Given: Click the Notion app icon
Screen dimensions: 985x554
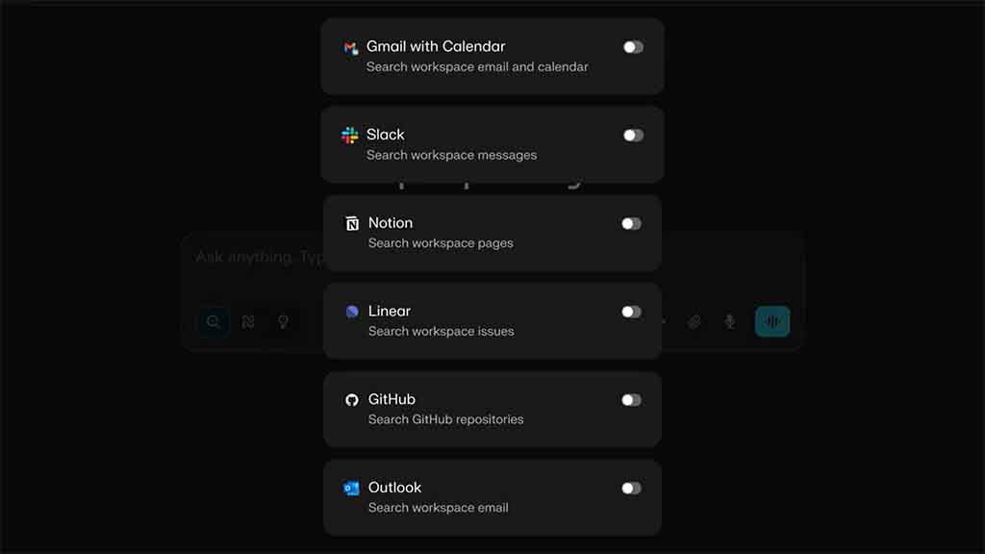Looking at the screenshot, I should [352, 222].
